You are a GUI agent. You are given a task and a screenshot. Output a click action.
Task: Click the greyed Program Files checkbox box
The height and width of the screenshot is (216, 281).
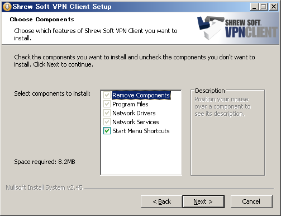[x=107, y=104]
